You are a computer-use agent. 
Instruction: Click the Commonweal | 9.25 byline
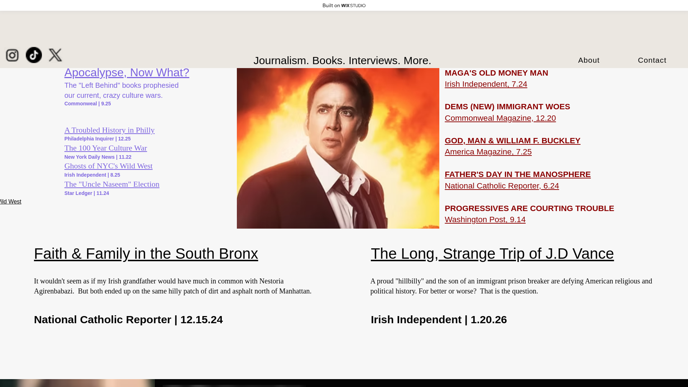point(88,104)
